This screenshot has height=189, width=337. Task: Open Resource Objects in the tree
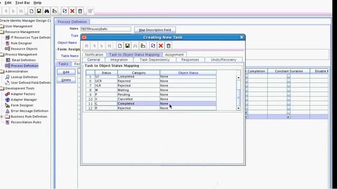click(21, 49)
